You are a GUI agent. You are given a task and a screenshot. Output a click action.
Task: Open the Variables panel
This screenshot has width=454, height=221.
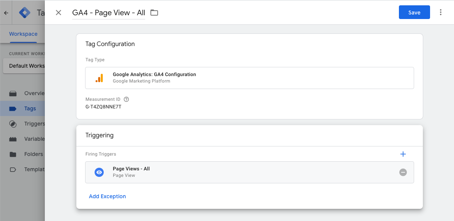[x=34, y=139]
